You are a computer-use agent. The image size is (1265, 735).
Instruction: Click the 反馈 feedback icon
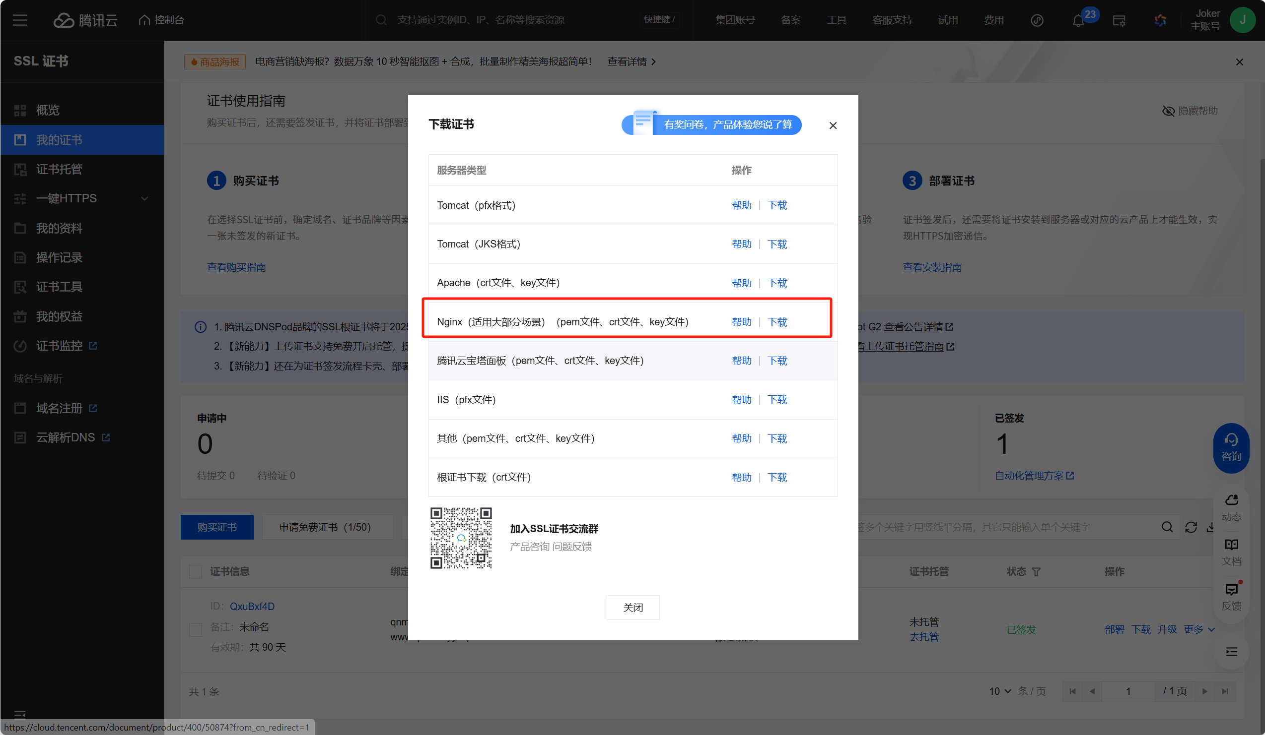point(1231,590)
